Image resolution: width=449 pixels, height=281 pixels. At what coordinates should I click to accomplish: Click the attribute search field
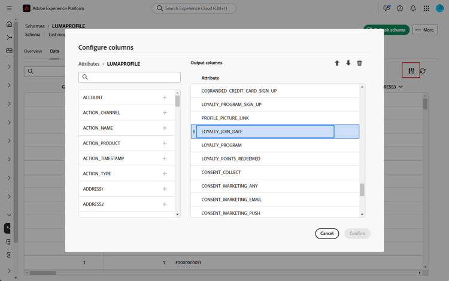pos(129,77)
